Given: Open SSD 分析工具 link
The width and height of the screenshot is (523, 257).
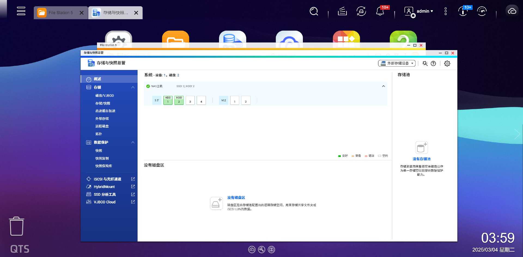Looking at the screenshot, I should [x=105, y=194].
